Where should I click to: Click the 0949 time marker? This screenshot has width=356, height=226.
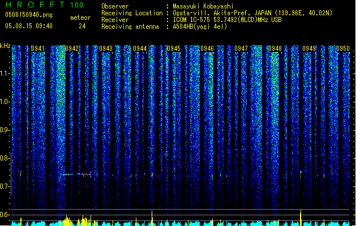tap(309, 49)
